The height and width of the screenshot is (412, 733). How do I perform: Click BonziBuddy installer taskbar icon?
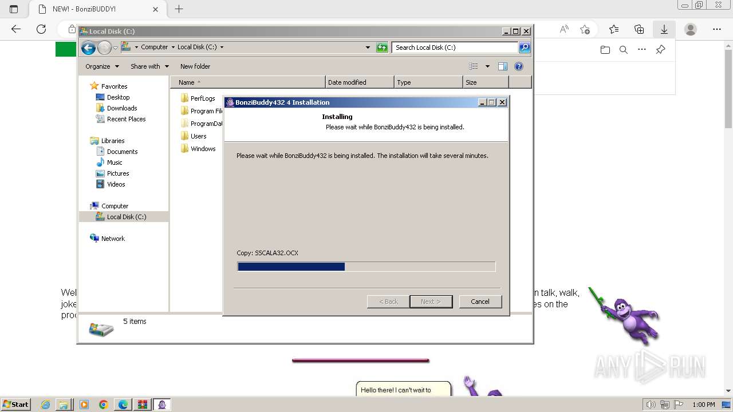(162, 405)
